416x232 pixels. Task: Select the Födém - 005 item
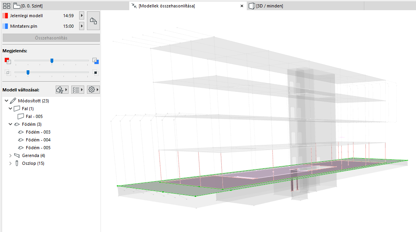(38, 148)
